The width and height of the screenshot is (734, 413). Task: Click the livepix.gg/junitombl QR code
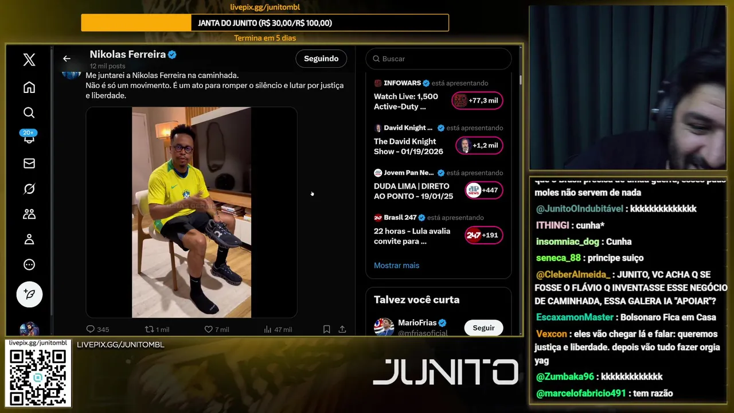(38, 377)
